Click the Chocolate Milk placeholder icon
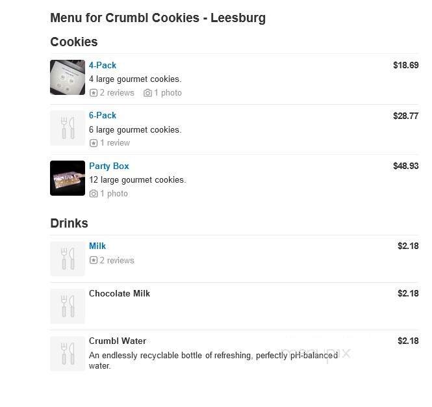Image resolution: width=432 pixels, height=407 pixels. click(x=68, y=306)
